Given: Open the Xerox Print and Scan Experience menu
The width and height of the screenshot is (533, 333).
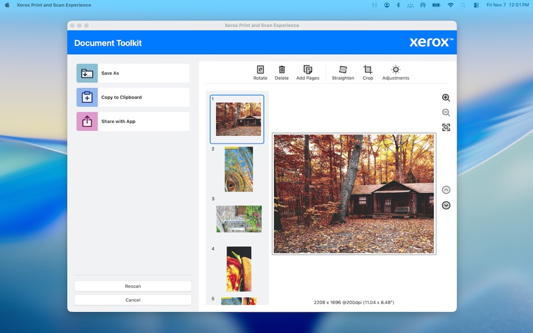Looking at the screenshot, I should coord(53,5).
